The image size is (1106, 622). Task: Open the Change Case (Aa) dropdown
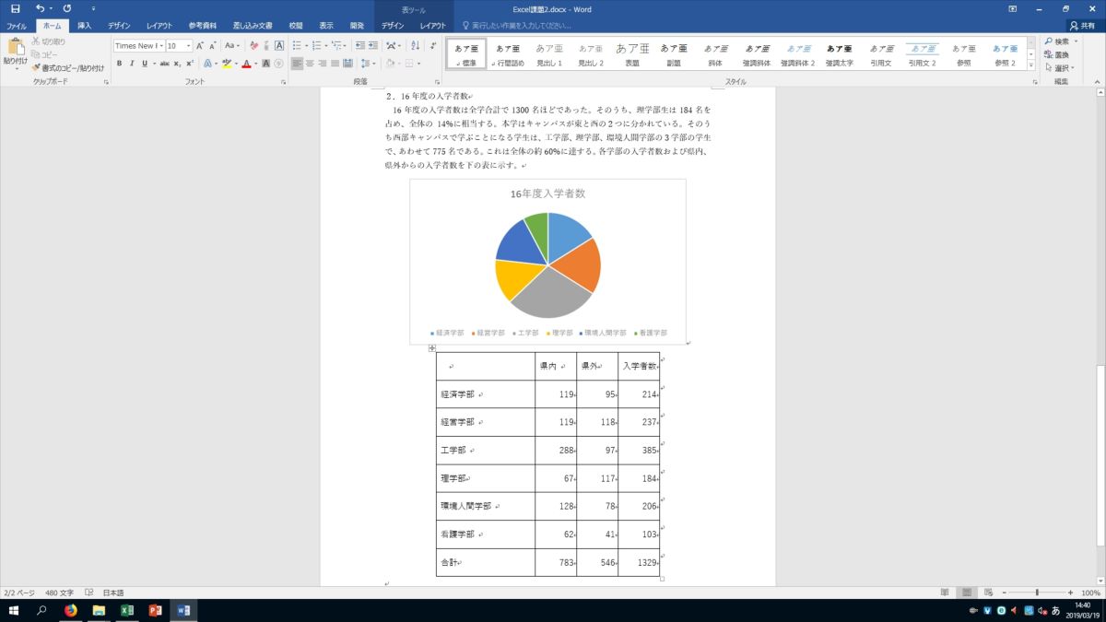232,45
